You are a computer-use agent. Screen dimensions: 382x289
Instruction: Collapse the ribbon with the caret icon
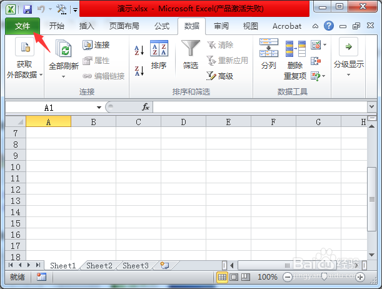315,26
